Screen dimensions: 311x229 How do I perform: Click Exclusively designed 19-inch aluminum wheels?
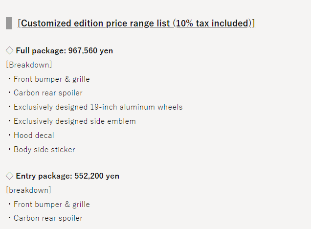point(98,107)
